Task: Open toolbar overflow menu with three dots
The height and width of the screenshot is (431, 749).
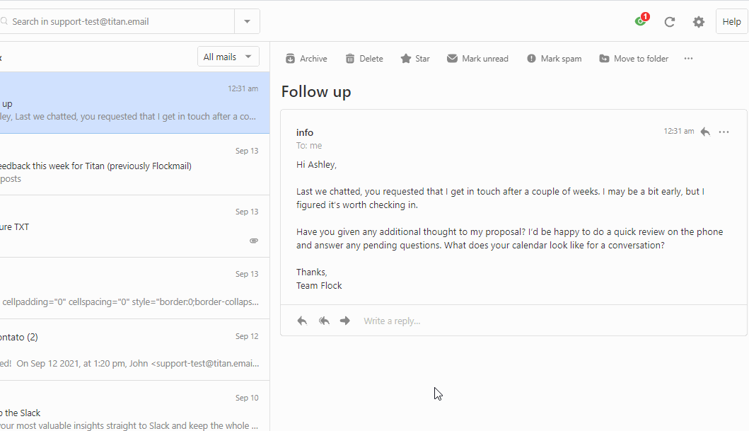Action: click(687, 58)
